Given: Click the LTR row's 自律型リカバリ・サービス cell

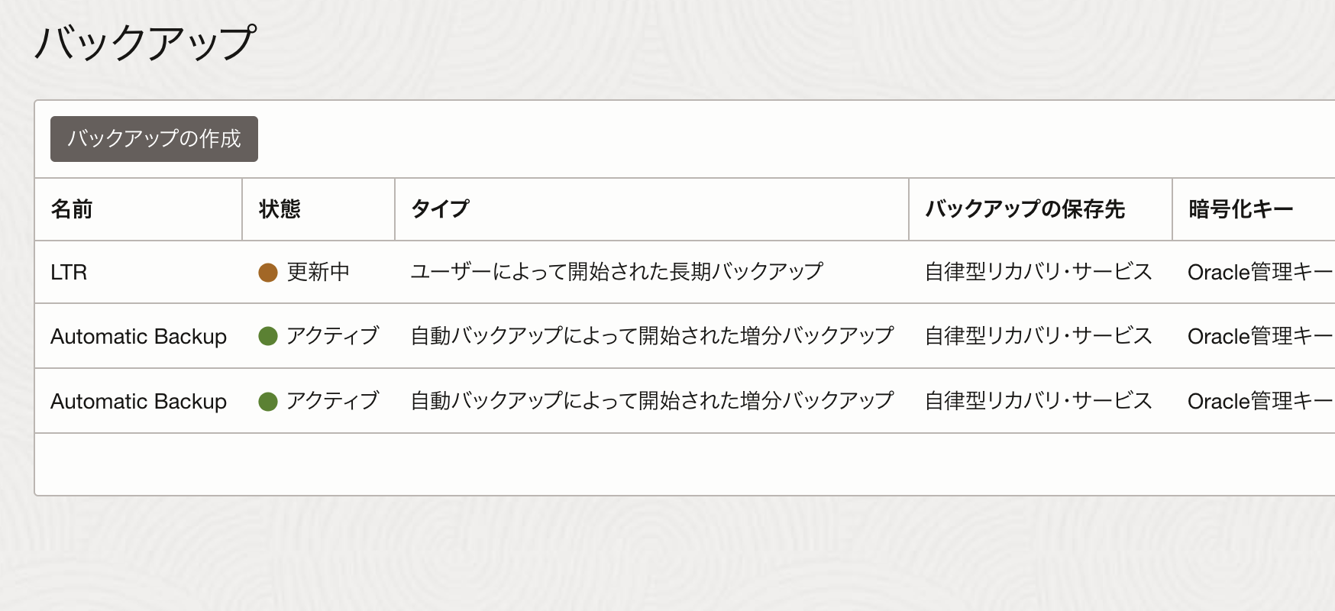Looking at the screenshot, I should pyautogui.click(x=1038, y=272).
